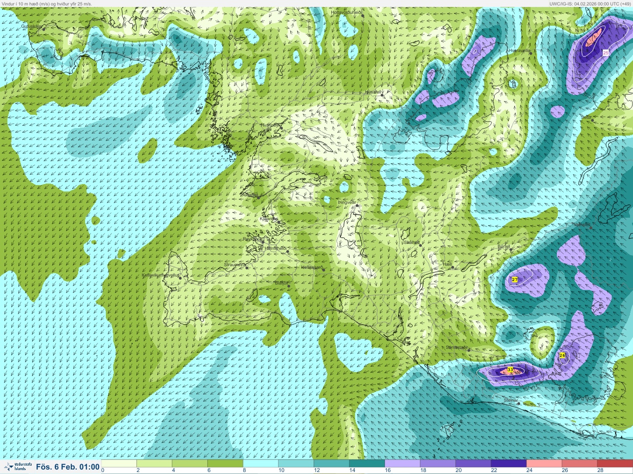This screenshot has width=633, height=474.
Task: Click the yellow gust marker reading 33
Action: point(510,370)
